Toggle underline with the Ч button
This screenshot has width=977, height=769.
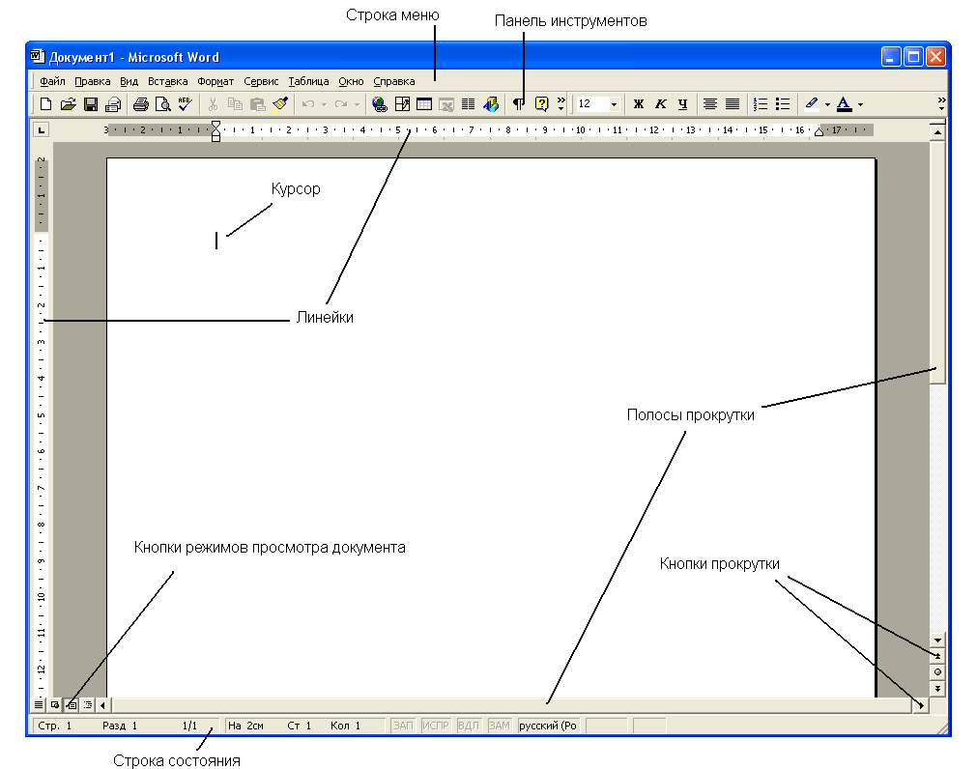tap(683, 104)
